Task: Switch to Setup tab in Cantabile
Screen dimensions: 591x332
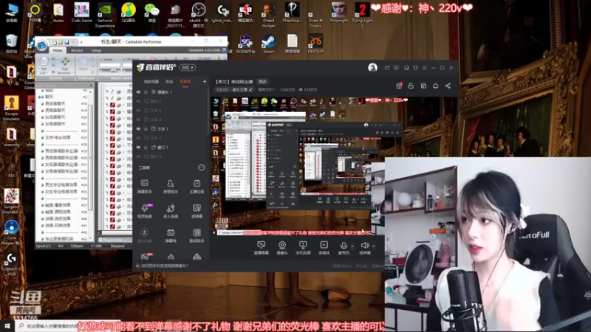Action: (96, 50)
